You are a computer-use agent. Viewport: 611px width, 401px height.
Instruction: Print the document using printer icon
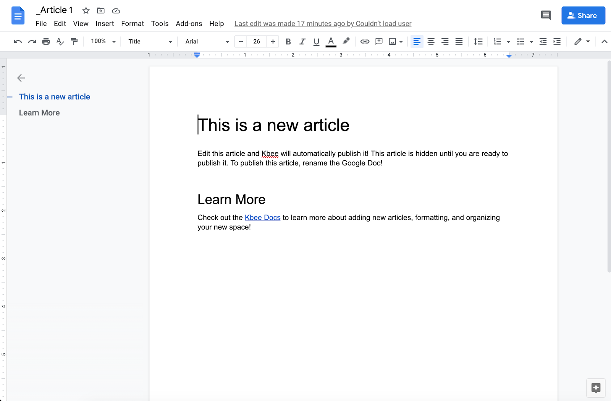pyautogui.click(x=46, y=42)
